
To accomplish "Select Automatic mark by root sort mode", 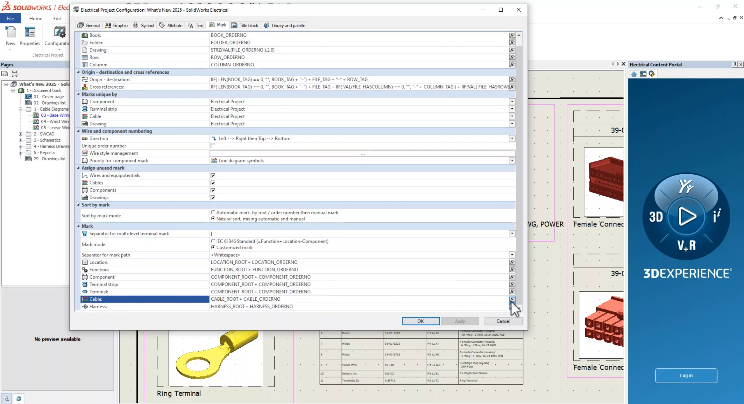I will [213, 212].
